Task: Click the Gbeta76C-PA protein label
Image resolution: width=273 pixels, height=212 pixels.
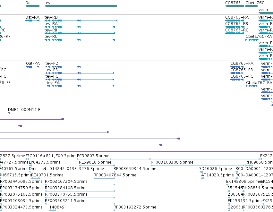Action: pos(259,83)
